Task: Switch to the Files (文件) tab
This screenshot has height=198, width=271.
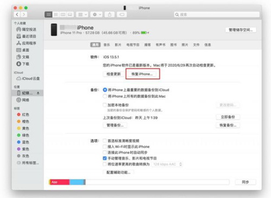Action: [196, 44]
